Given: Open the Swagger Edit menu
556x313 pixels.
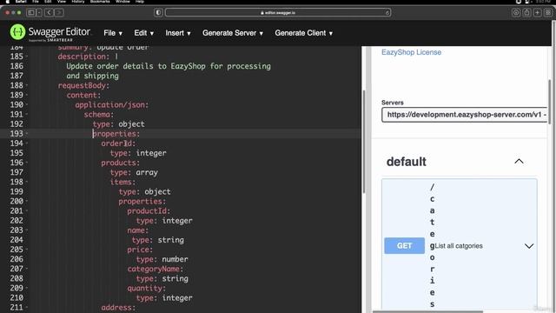Looking at the screenshot, I should (143, 33).
